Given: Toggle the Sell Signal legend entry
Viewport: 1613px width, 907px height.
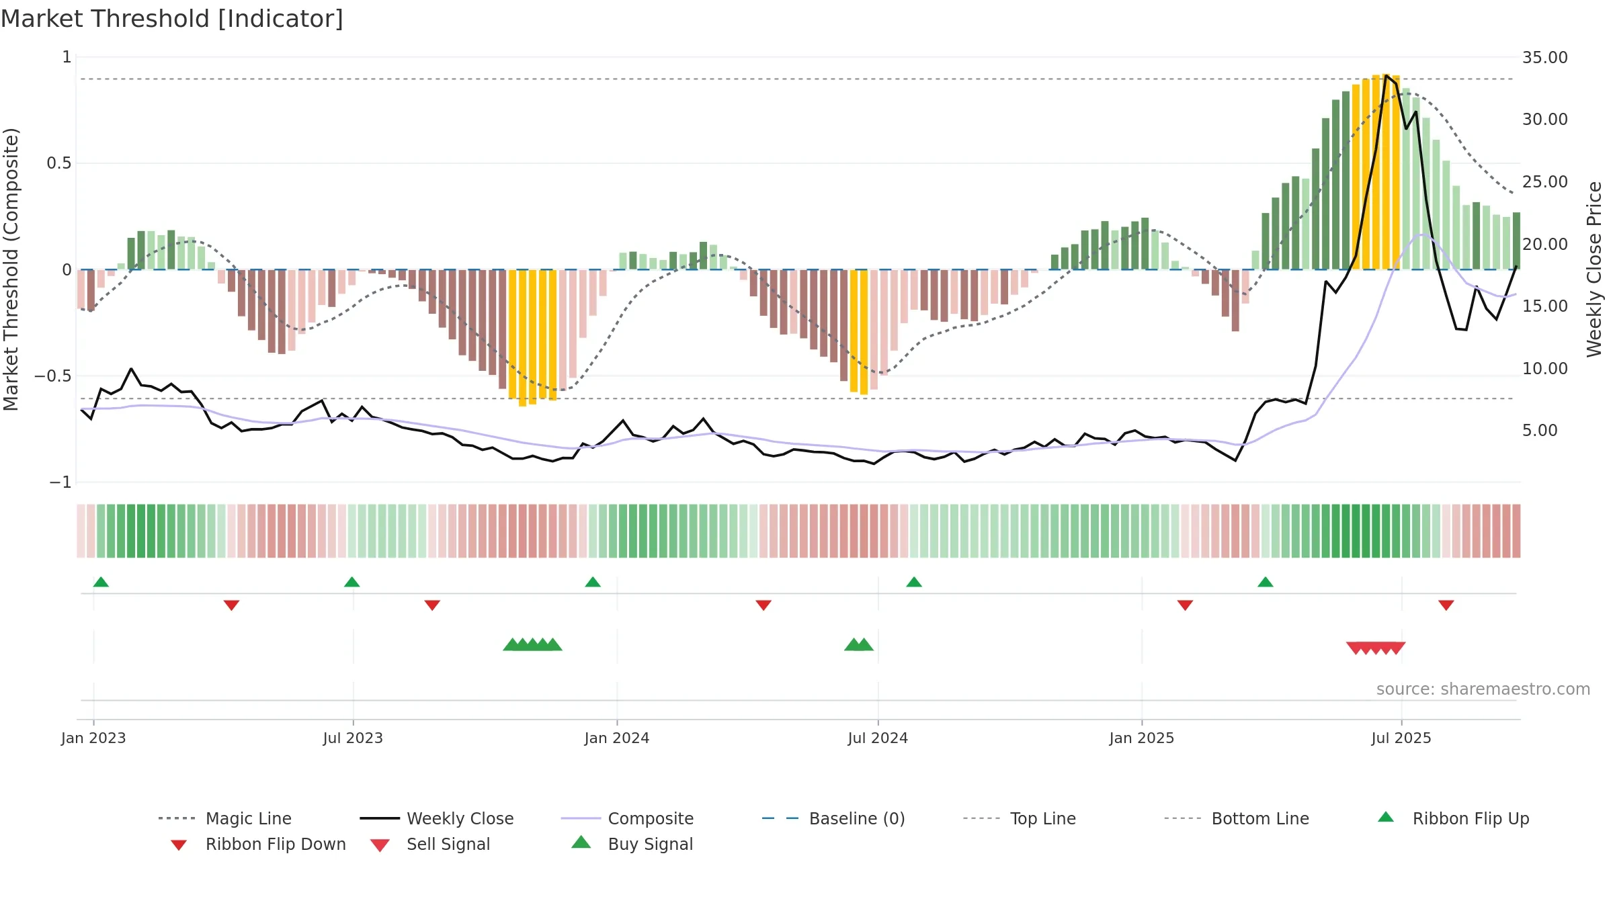Looking at the screenshot, I should 430,844.
